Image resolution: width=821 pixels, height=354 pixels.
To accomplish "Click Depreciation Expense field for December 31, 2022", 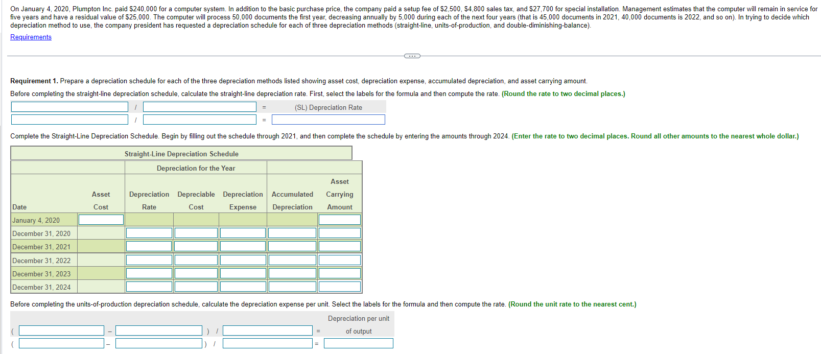I will [x=243, y=260].
